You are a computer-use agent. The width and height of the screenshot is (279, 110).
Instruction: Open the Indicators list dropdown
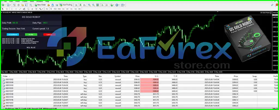tap(114, 5)
